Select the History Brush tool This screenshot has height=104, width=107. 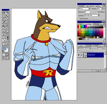(x=7, y=25)
